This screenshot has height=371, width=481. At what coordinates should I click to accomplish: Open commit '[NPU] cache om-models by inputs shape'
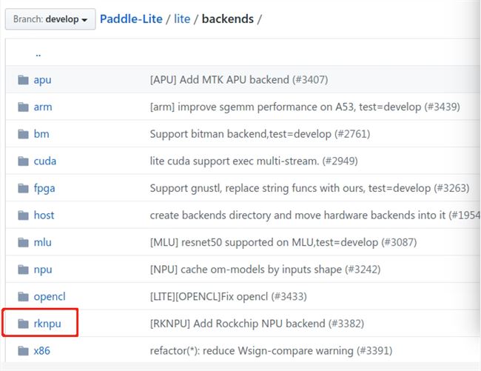[265, 270]
